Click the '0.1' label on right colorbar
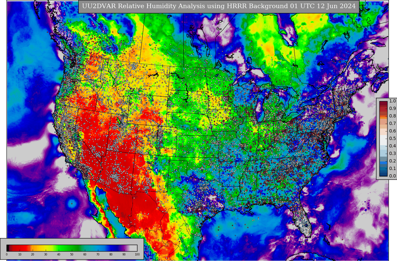 (392, 169)
